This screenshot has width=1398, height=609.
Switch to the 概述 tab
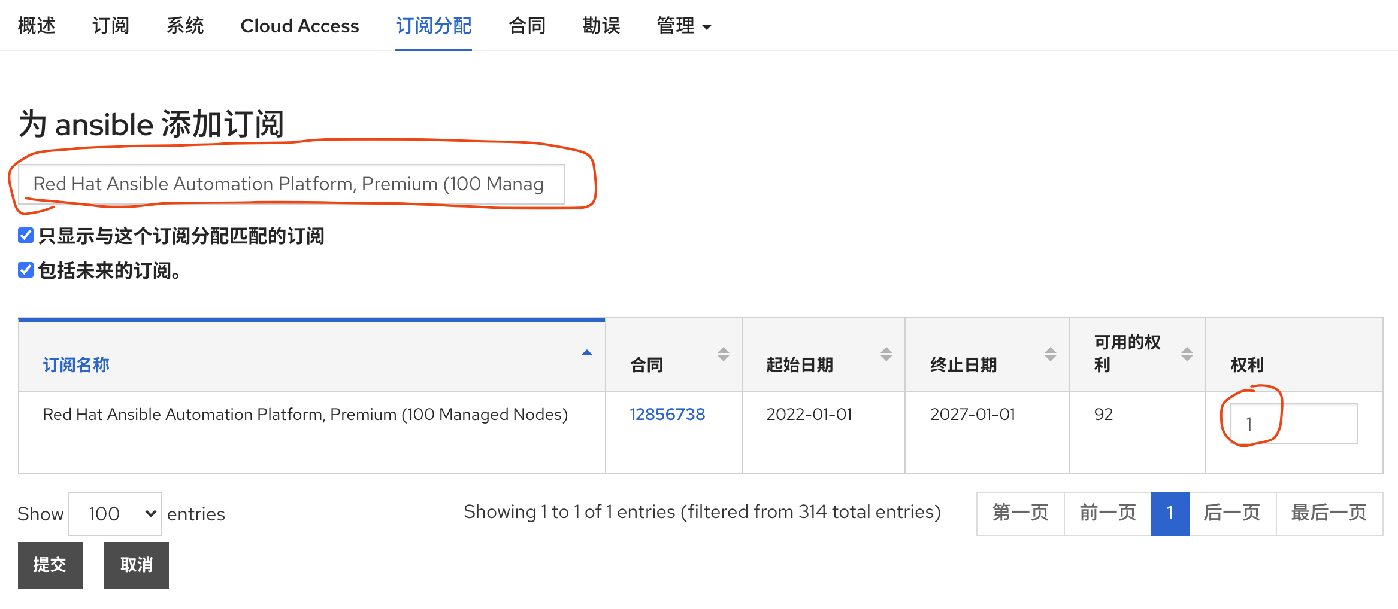37,26
